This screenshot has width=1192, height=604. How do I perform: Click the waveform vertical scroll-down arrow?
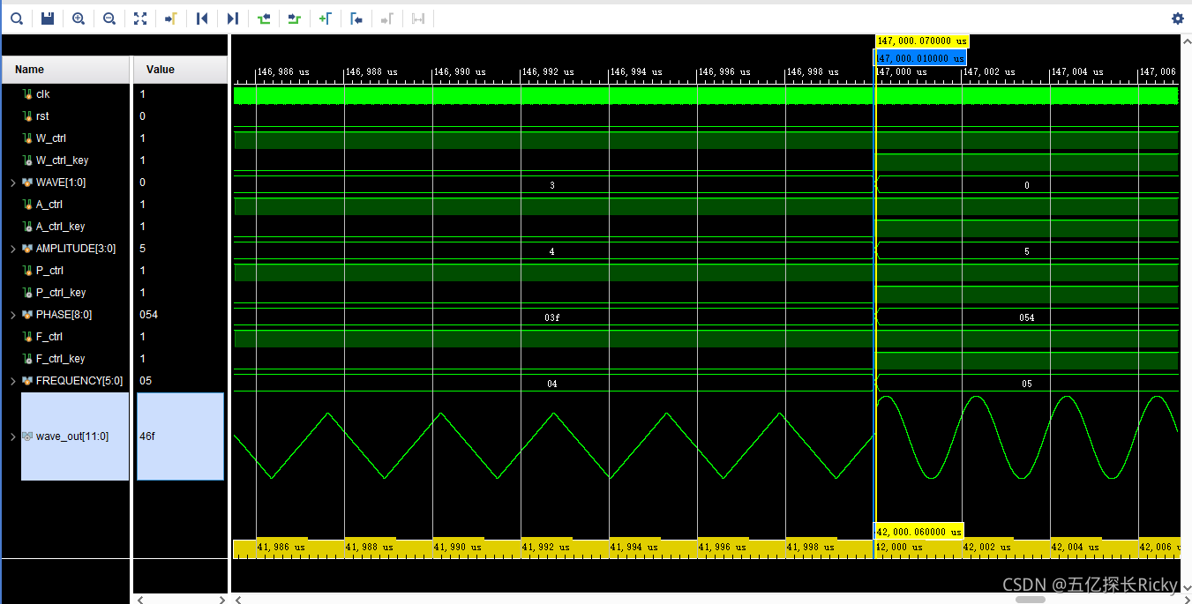pyautogui.click(x=1187, y=588)
